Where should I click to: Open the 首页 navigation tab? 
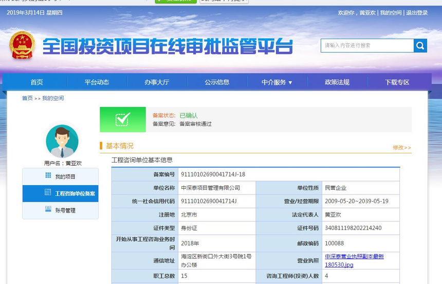(36, 82)
